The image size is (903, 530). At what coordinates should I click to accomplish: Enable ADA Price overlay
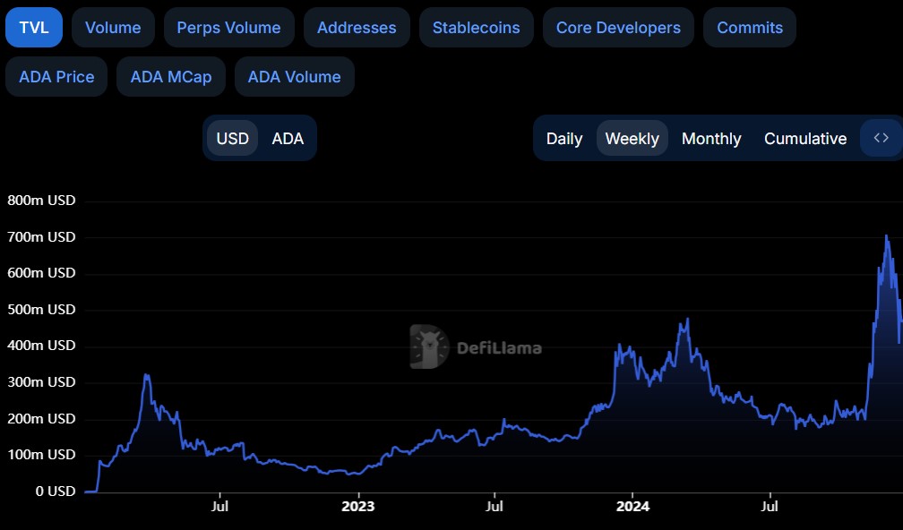click(56, 77)
